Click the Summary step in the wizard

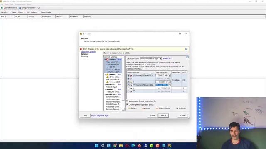tap(84, 56)
